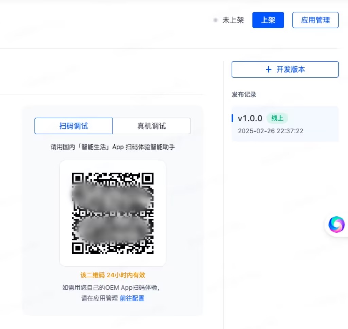Click the 请用国内「智能生活」App instruction text
Image resolution: width=348 pixels, height=329 pixels.
click(x=113, y=147)
